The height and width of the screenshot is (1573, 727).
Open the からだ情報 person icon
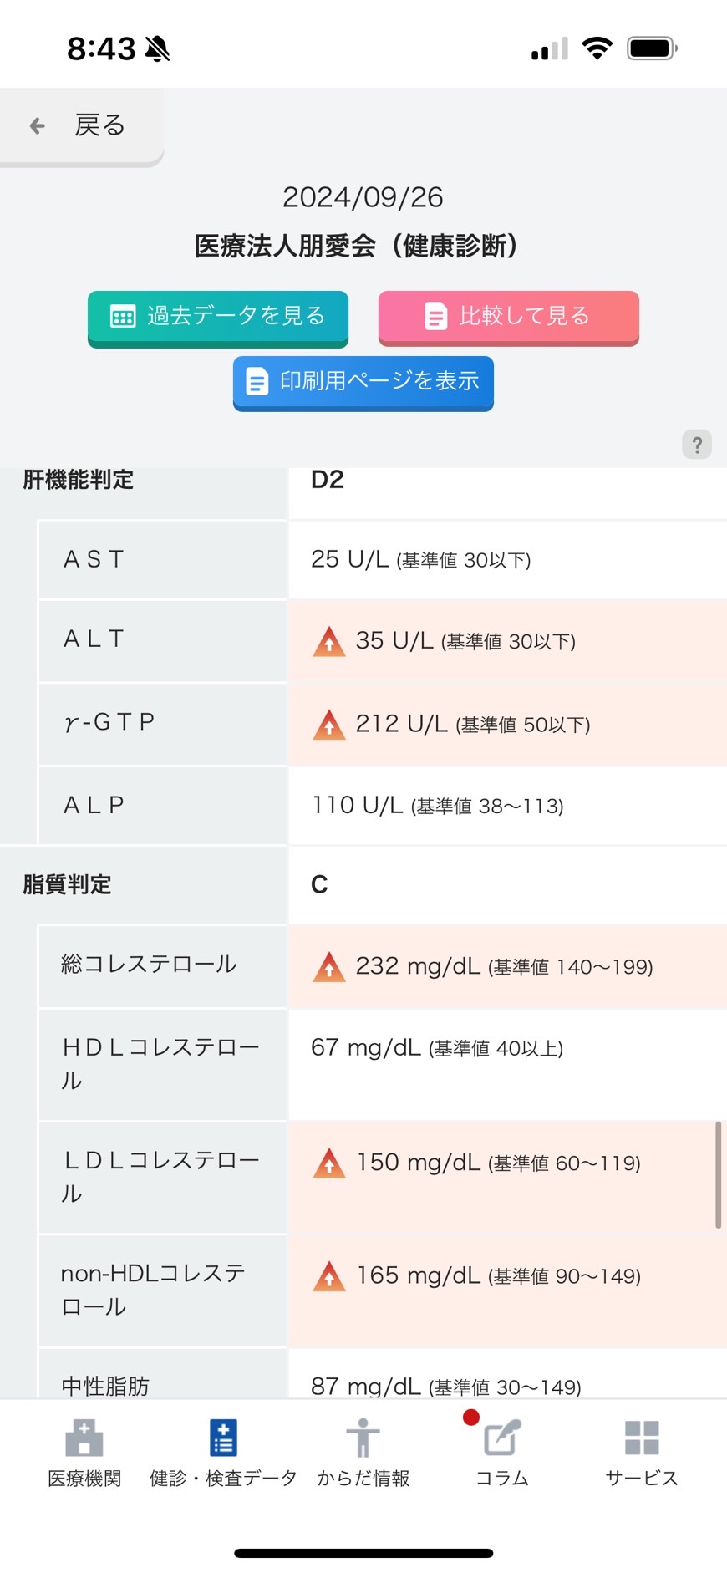tap(363, 1438)
